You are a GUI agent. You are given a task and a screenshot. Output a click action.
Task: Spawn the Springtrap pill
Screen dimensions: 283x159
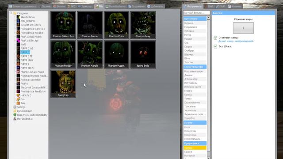coord(63,84)
